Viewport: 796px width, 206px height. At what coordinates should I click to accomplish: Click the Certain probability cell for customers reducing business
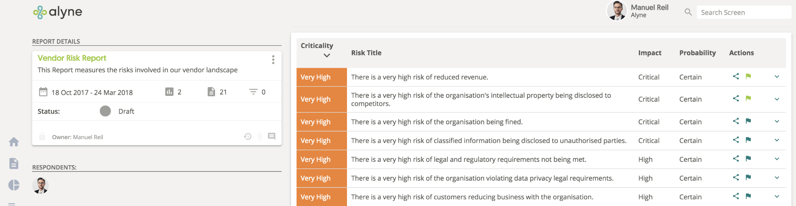[690, 197]
